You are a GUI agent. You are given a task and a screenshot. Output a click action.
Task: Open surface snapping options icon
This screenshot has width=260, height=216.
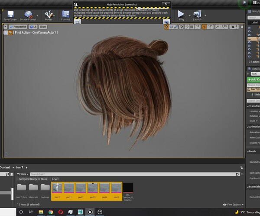click(x=187, y=27)
